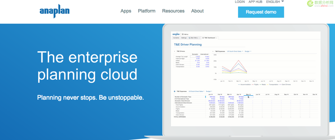This screenshot has height=140, width=335.
Task: Click the International column header in T&E Drivers
Action: click(x=204, y=54)
